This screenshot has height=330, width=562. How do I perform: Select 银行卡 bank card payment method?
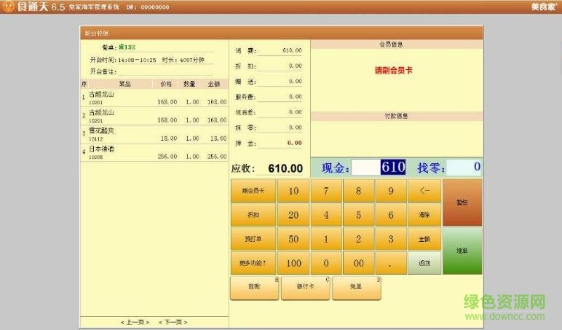[x=306, y=288]
